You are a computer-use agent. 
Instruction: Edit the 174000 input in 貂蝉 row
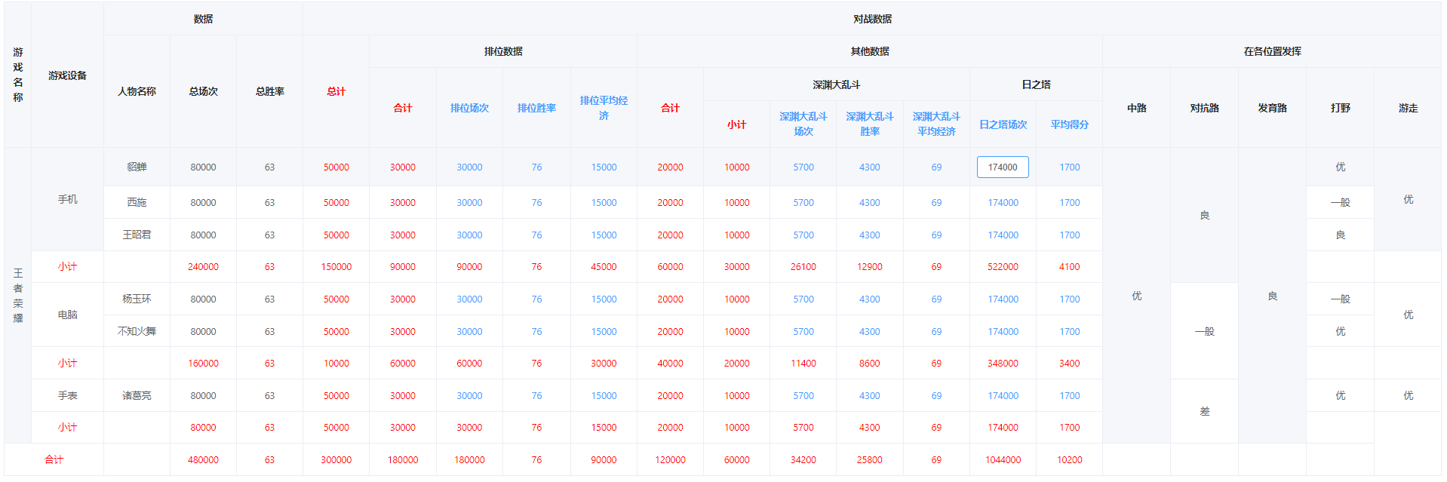pyautogui.click(x=1003, y=167)
